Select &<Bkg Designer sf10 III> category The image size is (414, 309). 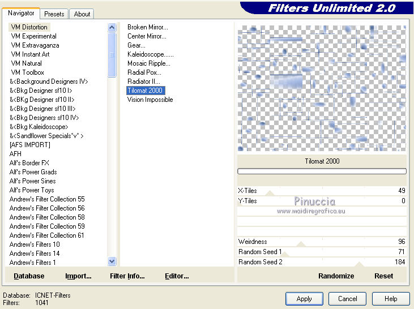(42, 109)
